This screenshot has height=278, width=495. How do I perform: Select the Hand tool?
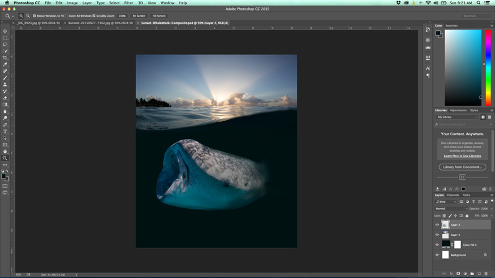pyautogui.click(x=5, y=151)
